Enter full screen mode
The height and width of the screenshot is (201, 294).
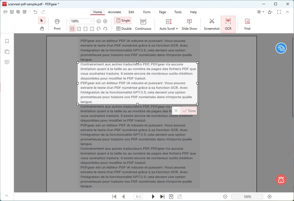tap(279, 12)
